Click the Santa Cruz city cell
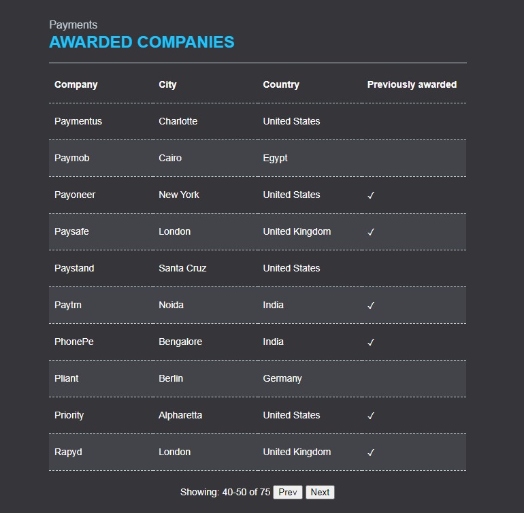The image size is (524, 513). tap(182, 268)
